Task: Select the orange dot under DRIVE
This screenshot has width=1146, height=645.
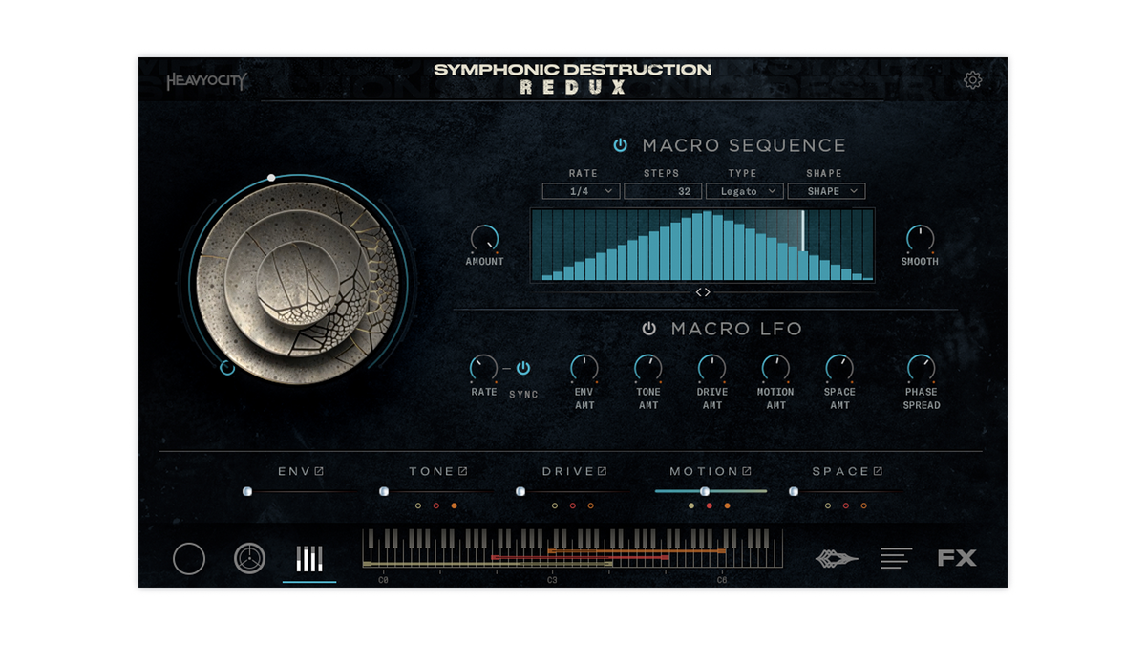Action: coord(590,505)
